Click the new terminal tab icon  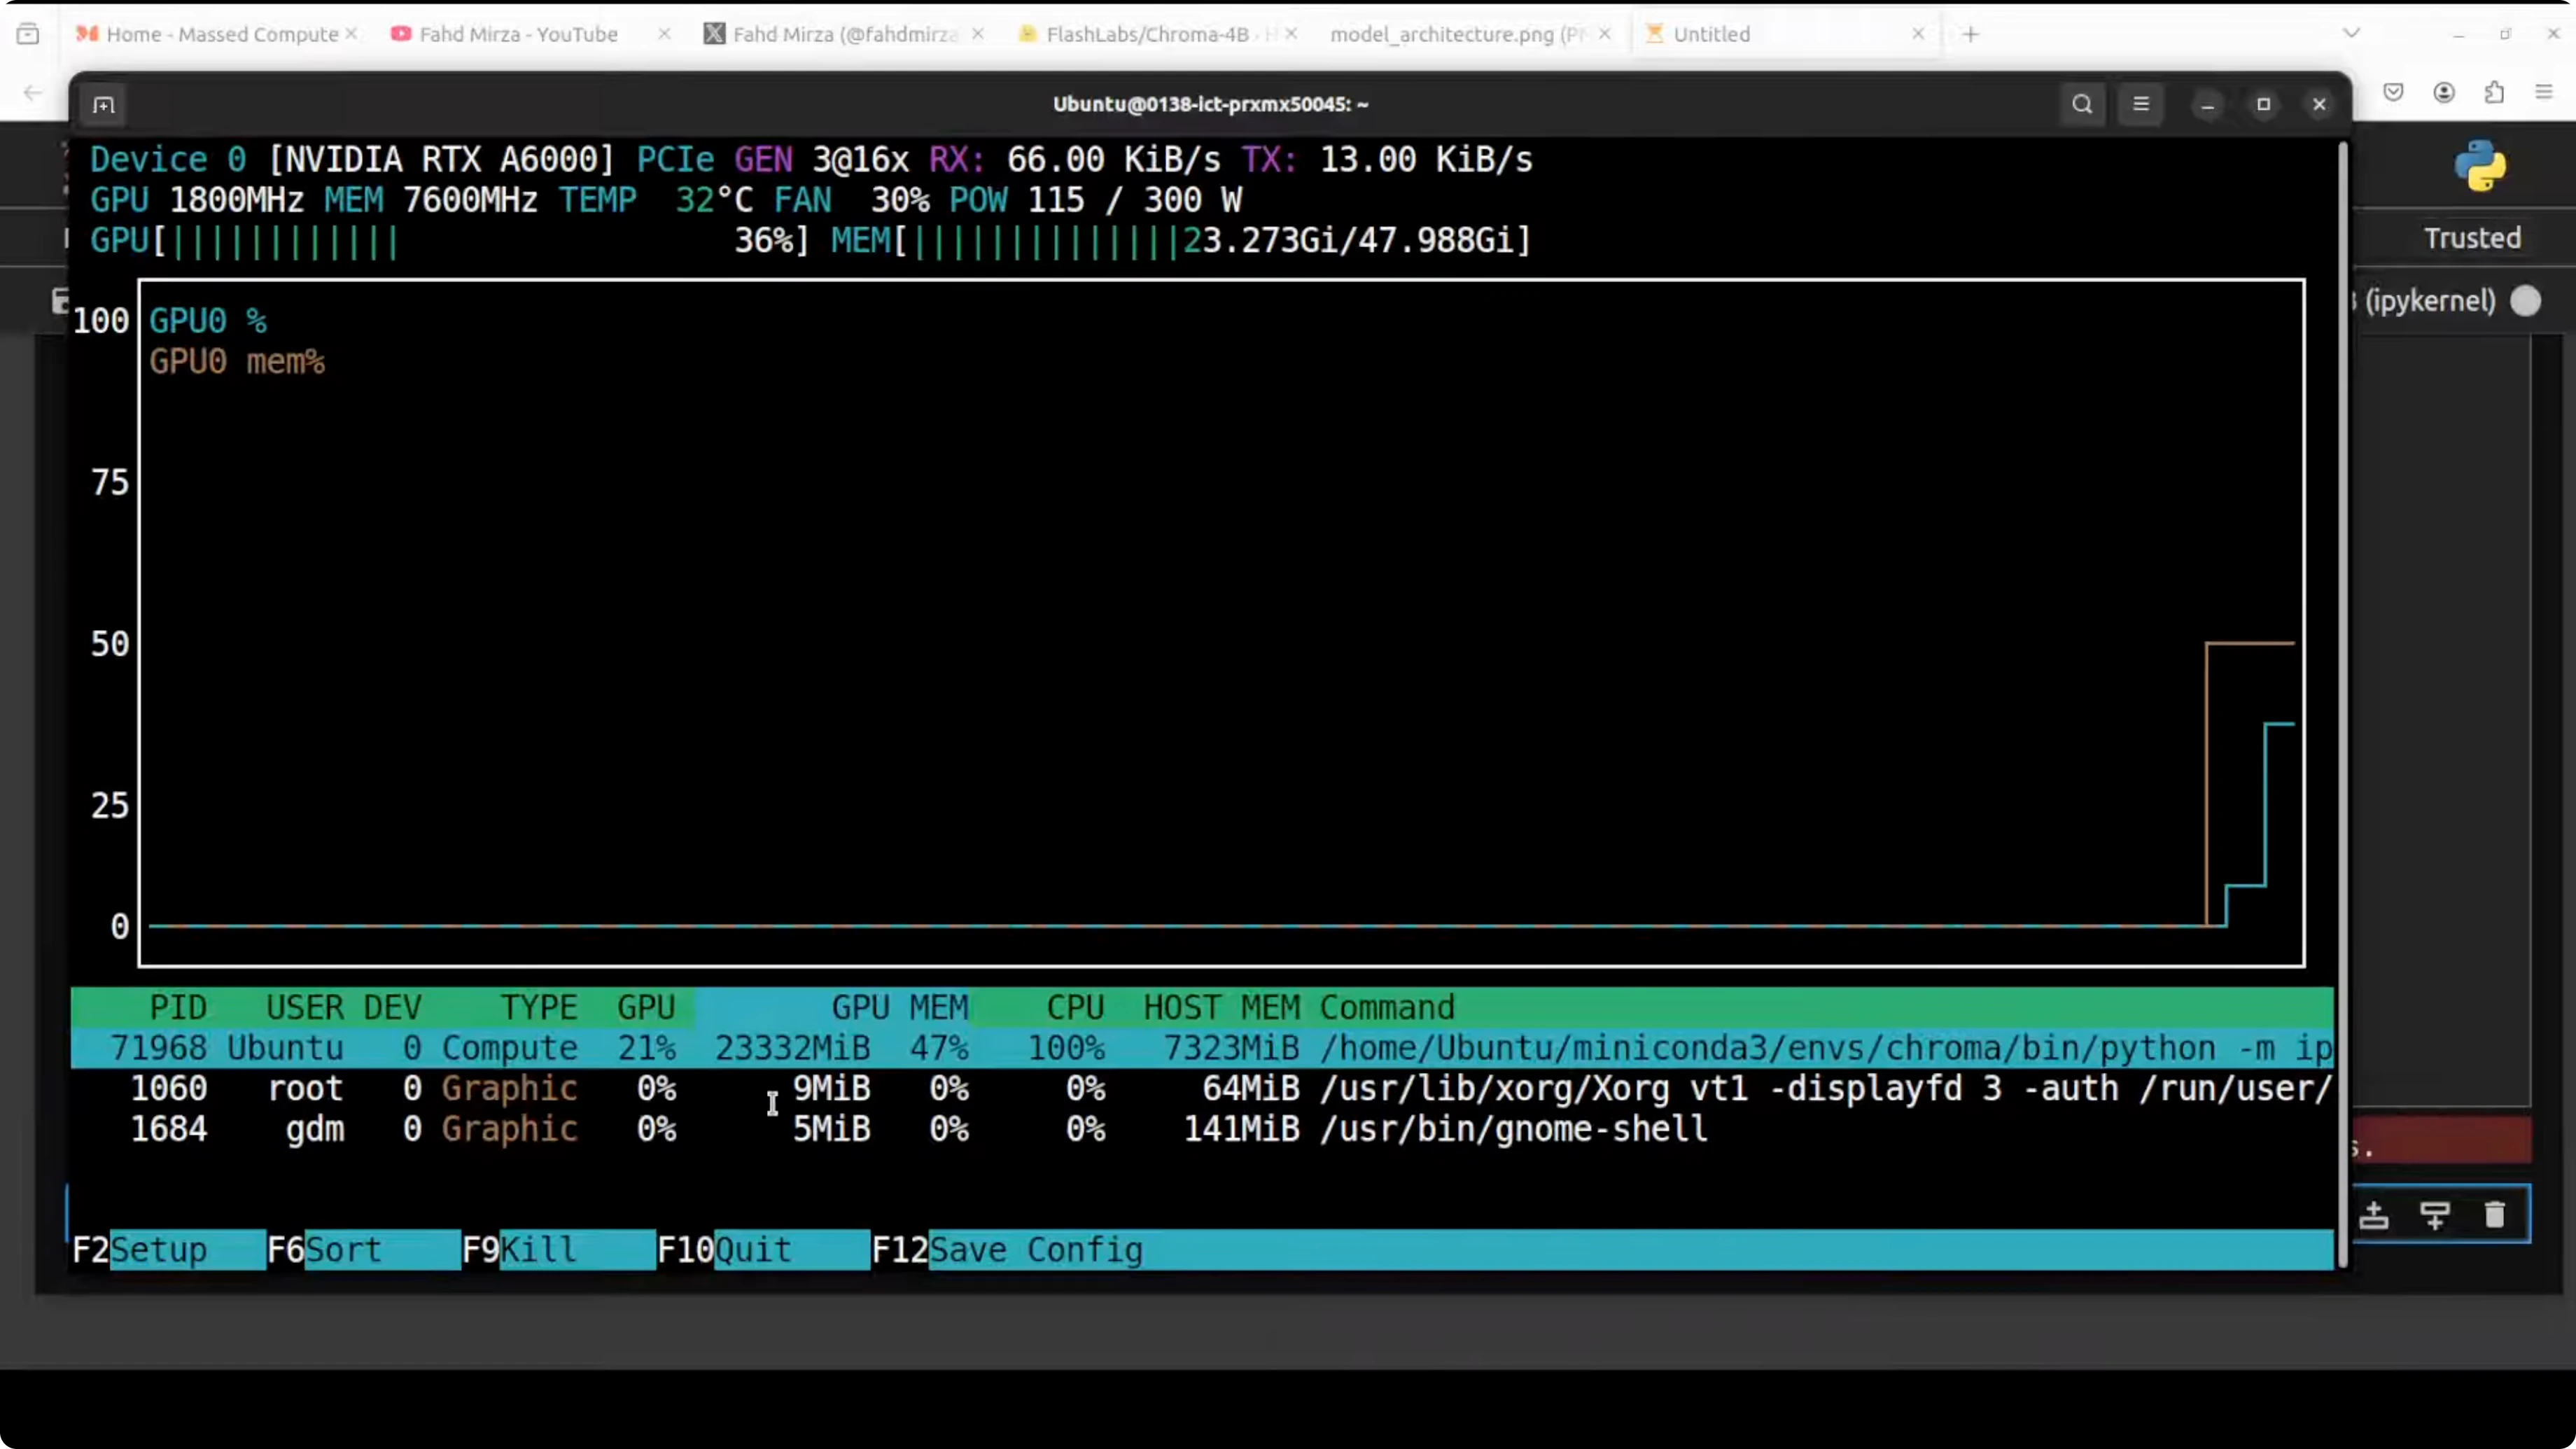point(103,105)
